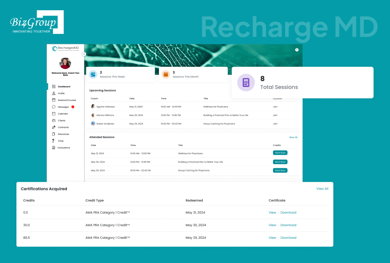
Task: Open the Evaluations clipboard icon
Action: (53, 147)
